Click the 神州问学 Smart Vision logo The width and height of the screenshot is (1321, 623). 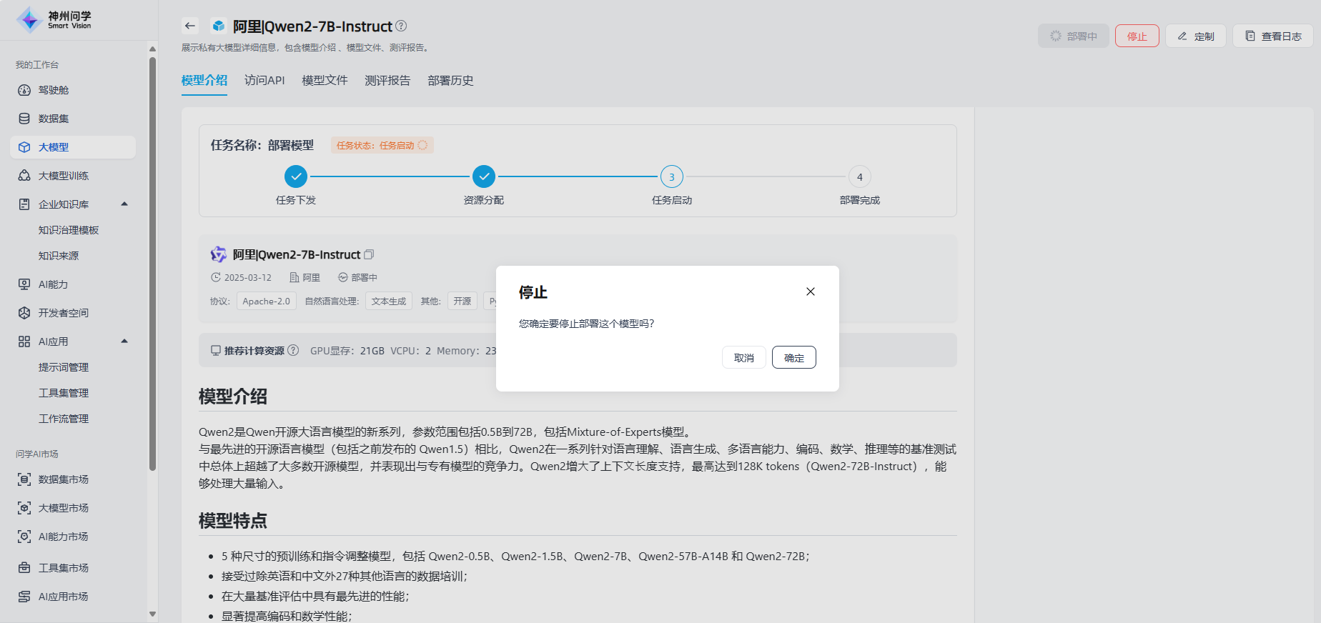pos(54,20)
